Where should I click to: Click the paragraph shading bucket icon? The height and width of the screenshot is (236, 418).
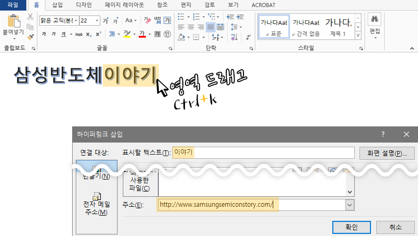click(181, 37)
